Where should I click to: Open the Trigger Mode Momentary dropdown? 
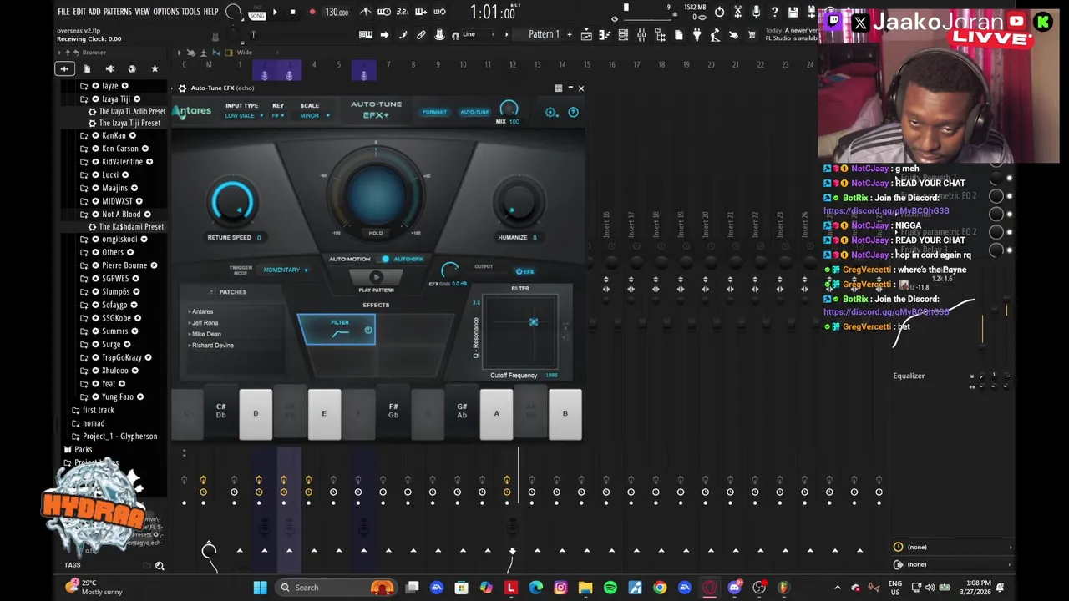coord(286,270)
